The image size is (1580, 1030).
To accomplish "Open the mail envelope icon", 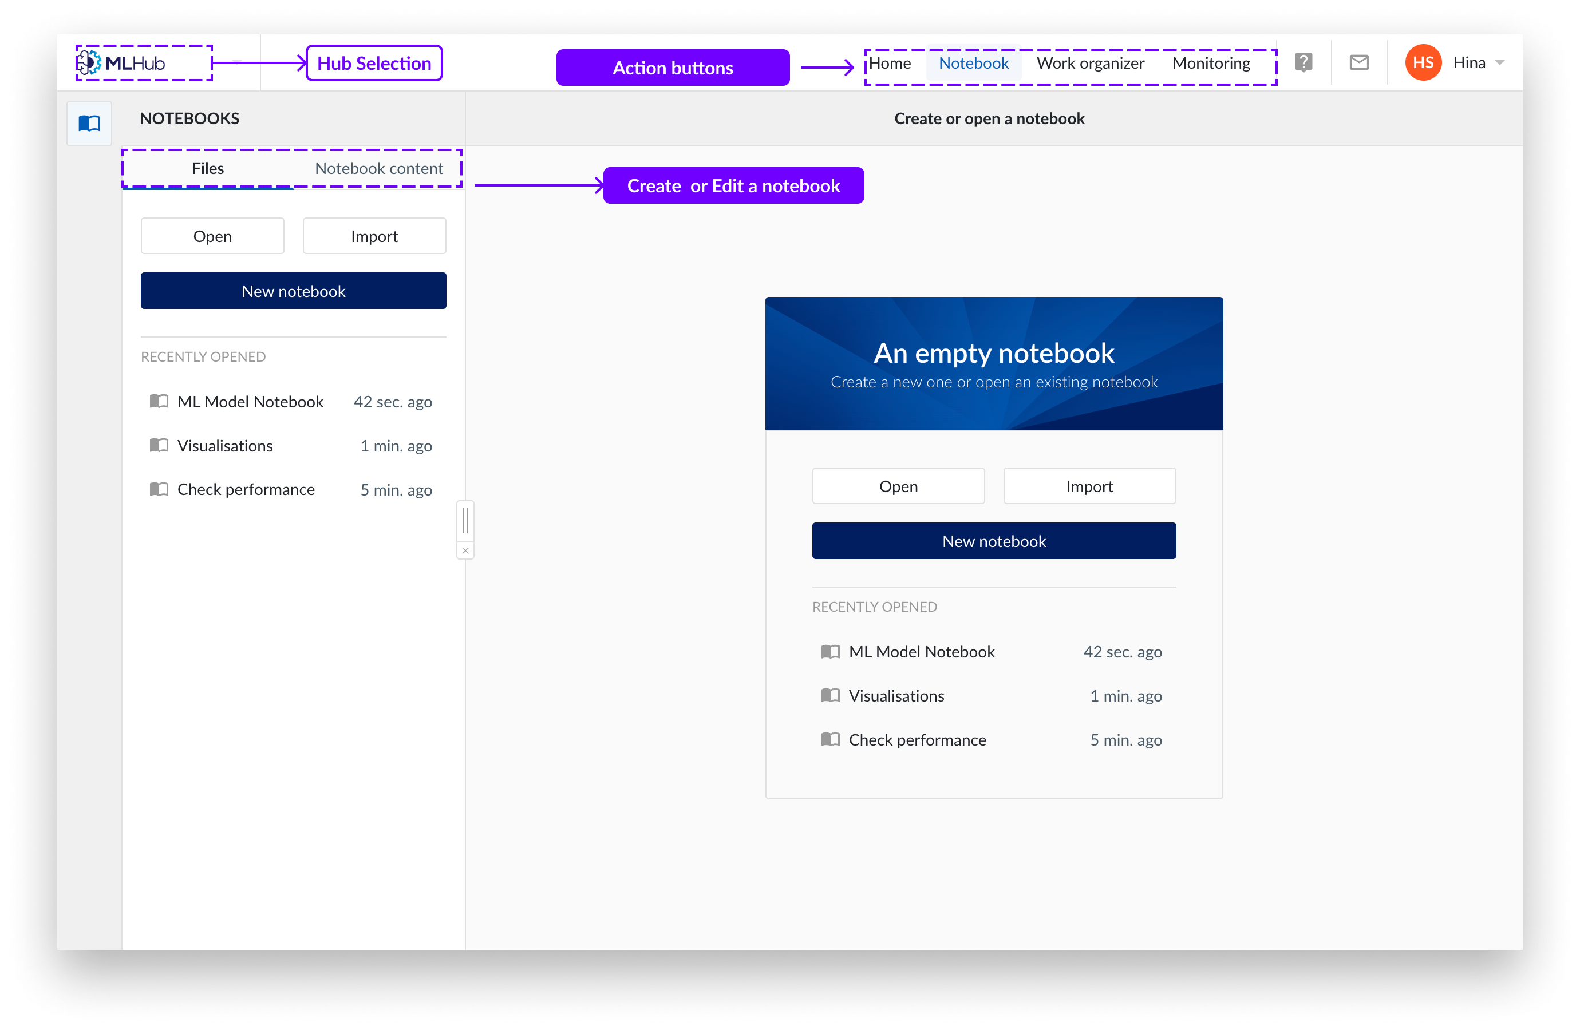I will [1359, 62].
